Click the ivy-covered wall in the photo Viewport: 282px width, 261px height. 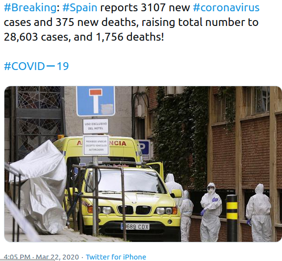point(181,135)
